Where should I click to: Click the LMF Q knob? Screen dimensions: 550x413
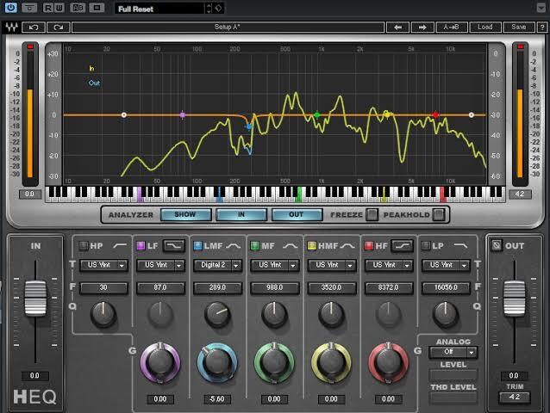coord(217,314)
